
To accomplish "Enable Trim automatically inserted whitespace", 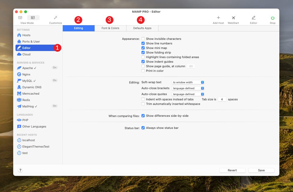I will 143,104.
